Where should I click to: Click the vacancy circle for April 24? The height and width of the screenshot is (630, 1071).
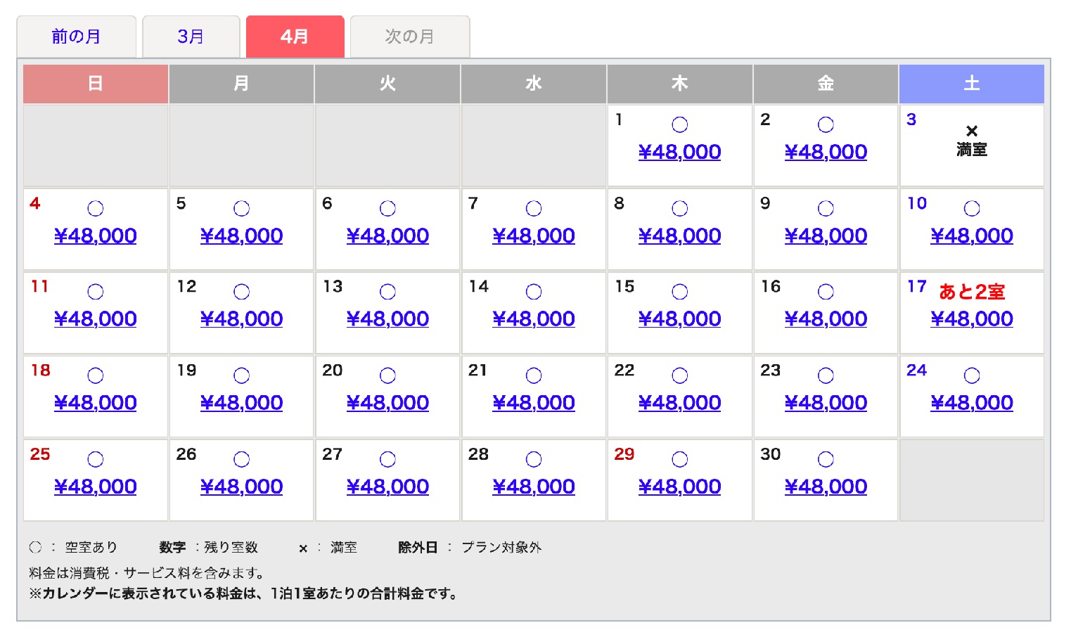point(972,375)
